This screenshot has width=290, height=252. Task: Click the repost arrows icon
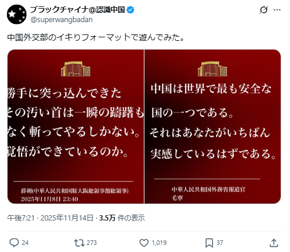79,243
